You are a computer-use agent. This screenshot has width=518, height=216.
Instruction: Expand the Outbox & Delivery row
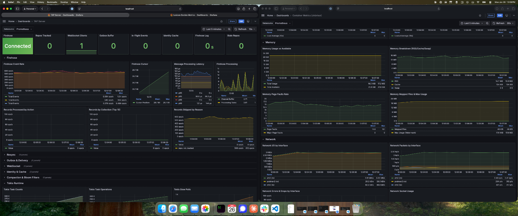(17, 161)
